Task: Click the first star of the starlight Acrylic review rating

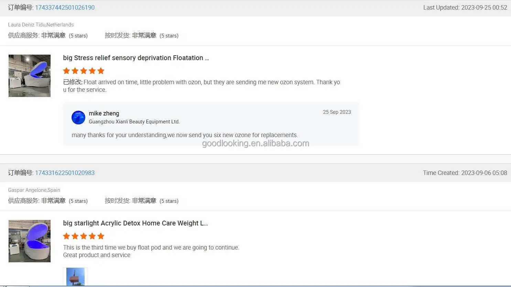Action: (x=66, y=236)
